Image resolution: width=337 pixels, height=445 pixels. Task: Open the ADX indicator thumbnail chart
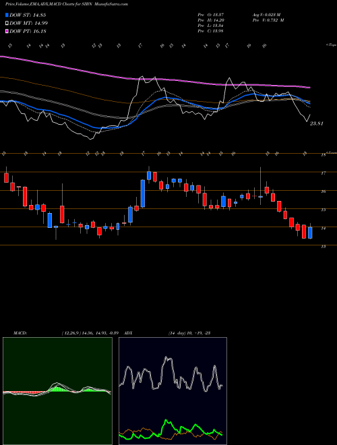tap(173, 391)
